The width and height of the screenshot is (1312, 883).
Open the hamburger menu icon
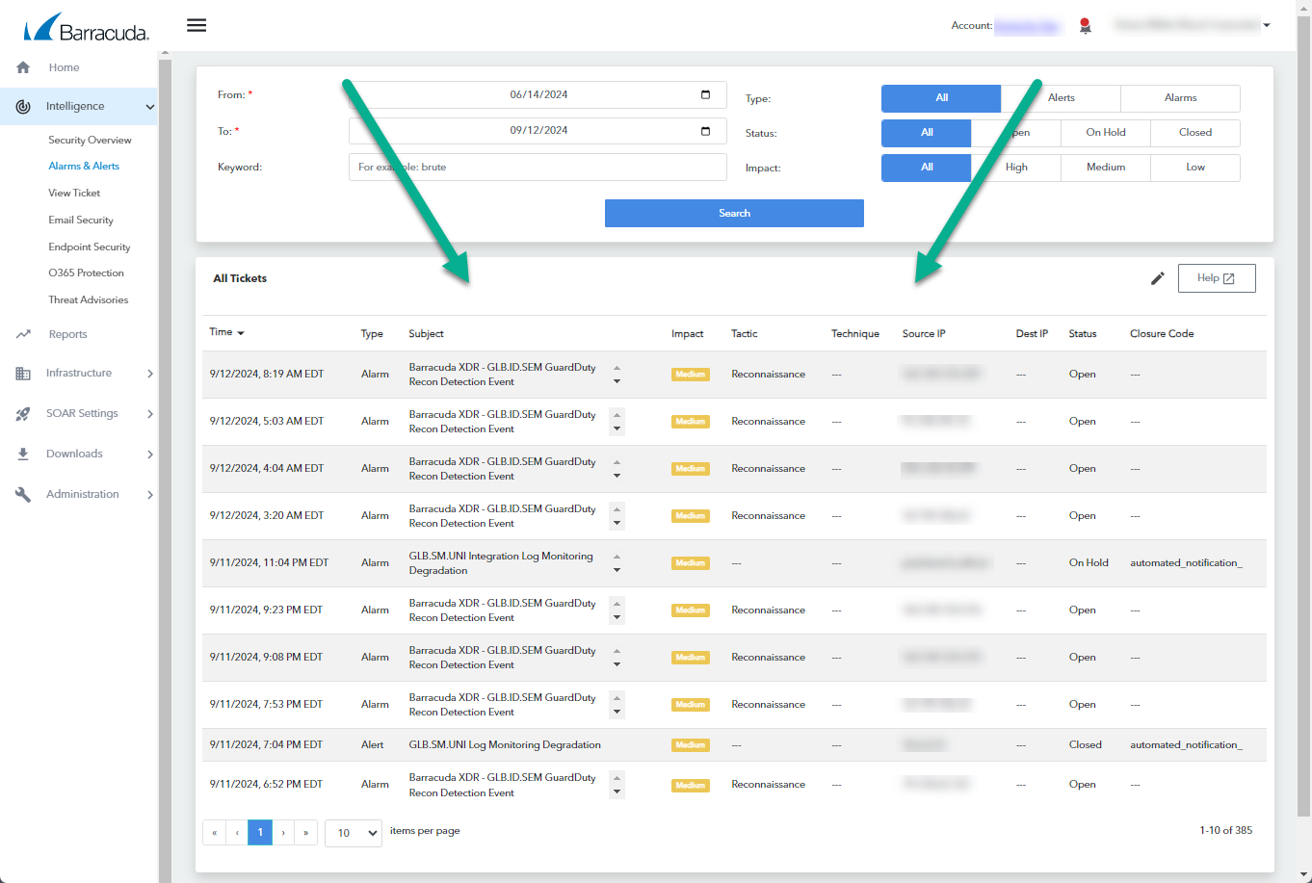point(197,25)
